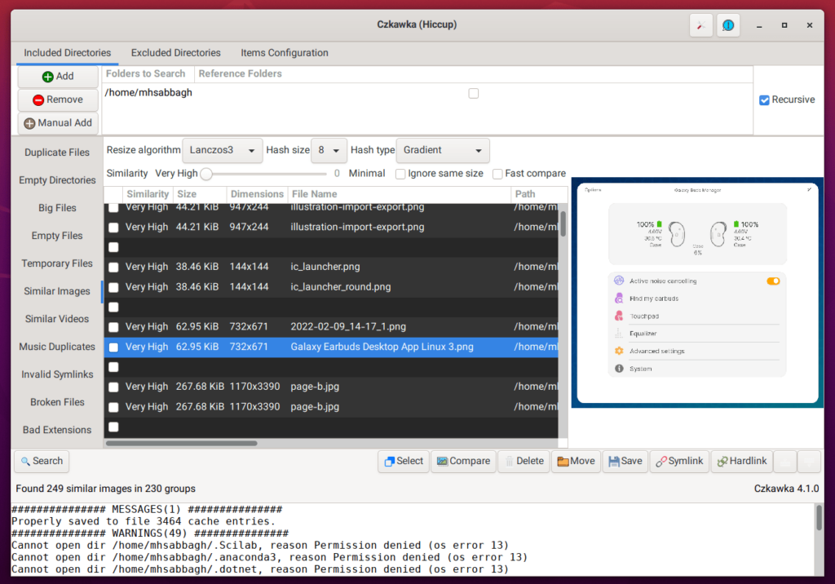Viewport: 835px width, 584px height.
Task: Open the Items Configuration tab
Action: pyautogui.click(x=285, y=53)
